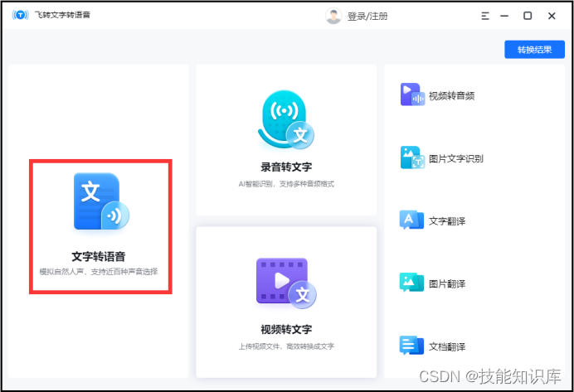Click 上传视频文件 description text
This screenshot has height=392, width=574.
click(286, 346)
